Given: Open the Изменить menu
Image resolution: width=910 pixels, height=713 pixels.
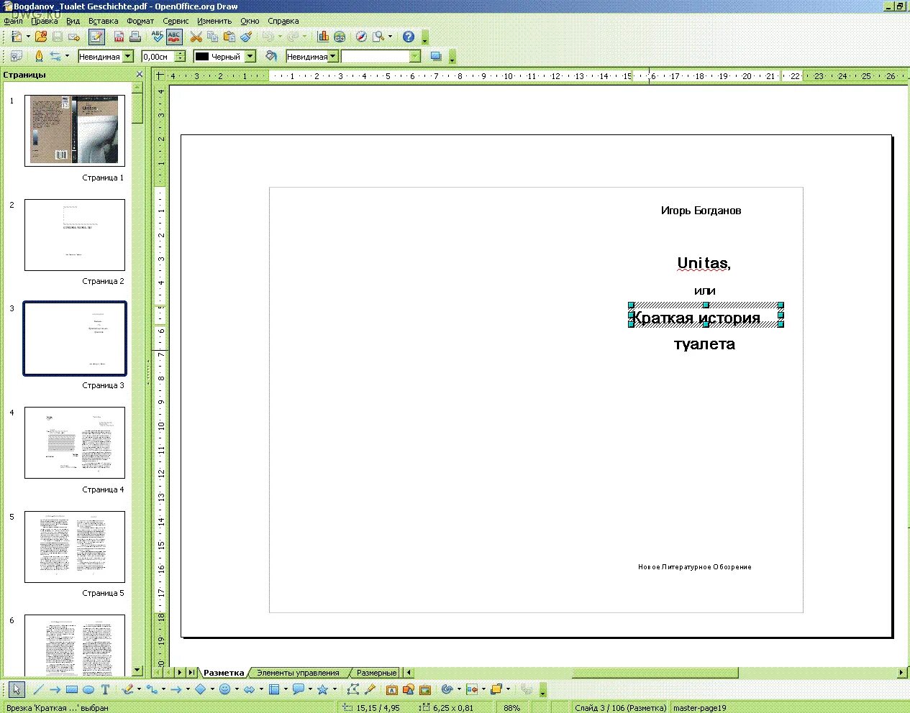Looking at the screenshot, I should tap(214, 21).
